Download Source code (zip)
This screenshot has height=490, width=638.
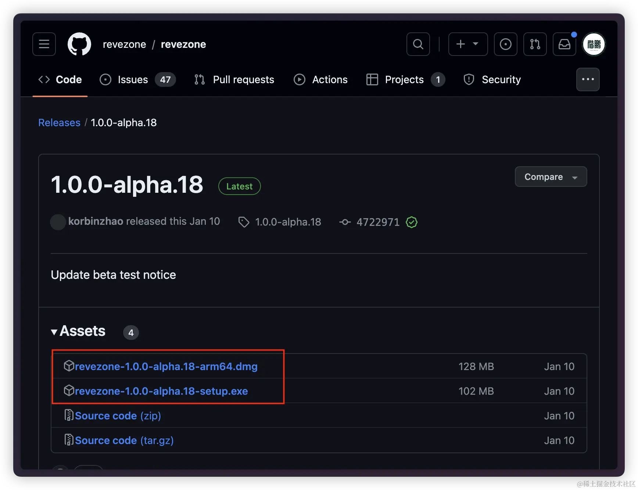pyautogui.click(x=118, y=416)
